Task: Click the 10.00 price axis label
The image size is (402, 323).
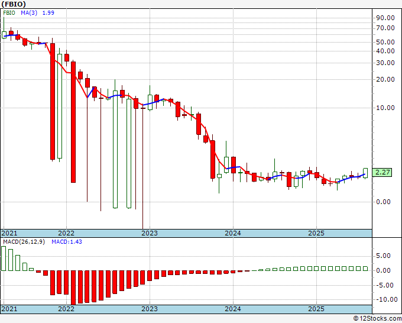Action: 385,108
